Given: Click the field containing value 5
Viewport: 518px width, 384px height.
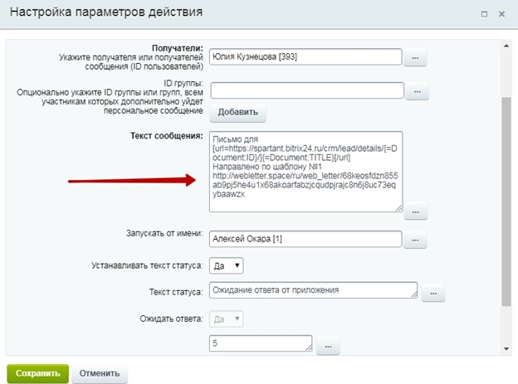Looking at the screenshot, I should point(261,343).
